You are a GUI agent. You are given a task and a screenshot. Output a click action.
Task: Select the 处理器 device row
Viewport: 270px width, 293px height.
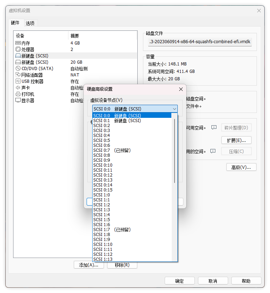point(75,50)
